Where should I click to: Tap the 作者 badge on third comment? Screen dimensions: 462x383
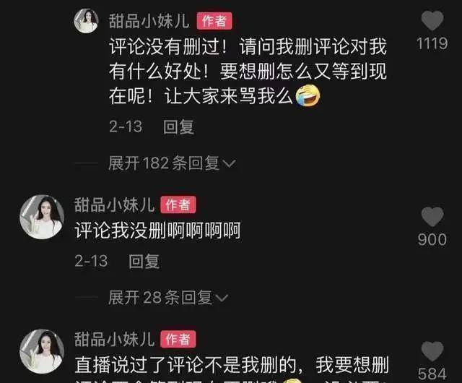click(x=178, y=339)
